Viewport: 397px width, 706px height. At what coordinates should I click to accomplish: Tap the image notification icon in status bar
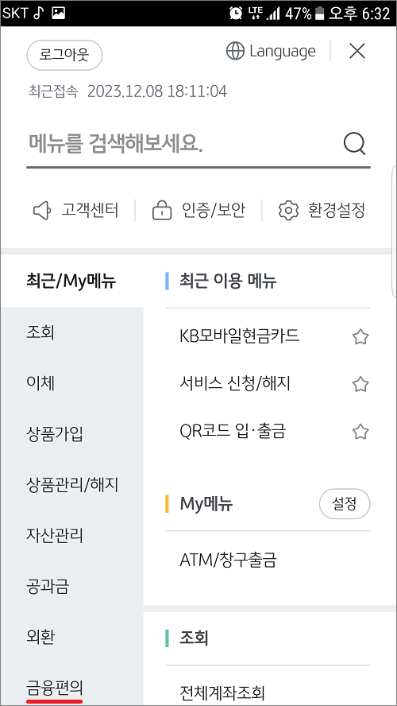click(59, 13)
